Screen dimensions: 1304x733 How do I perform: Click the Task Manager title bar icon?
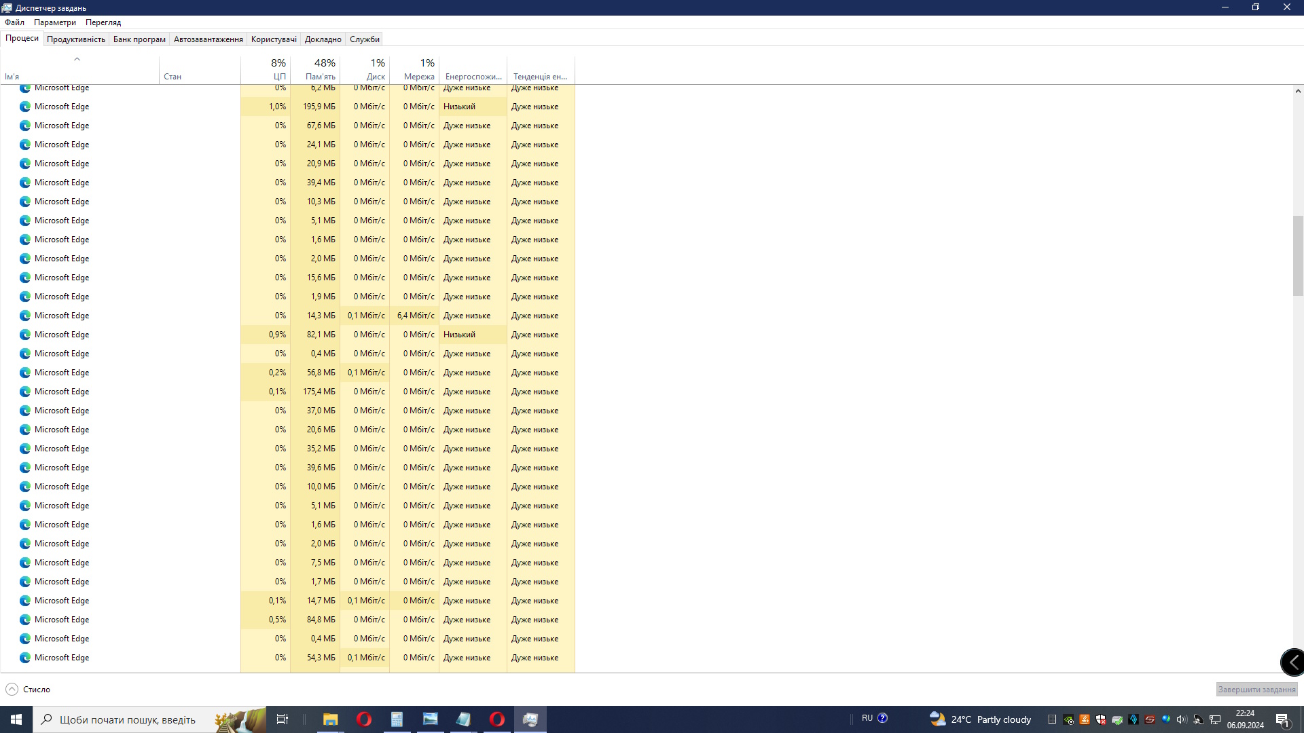(7, 7)
